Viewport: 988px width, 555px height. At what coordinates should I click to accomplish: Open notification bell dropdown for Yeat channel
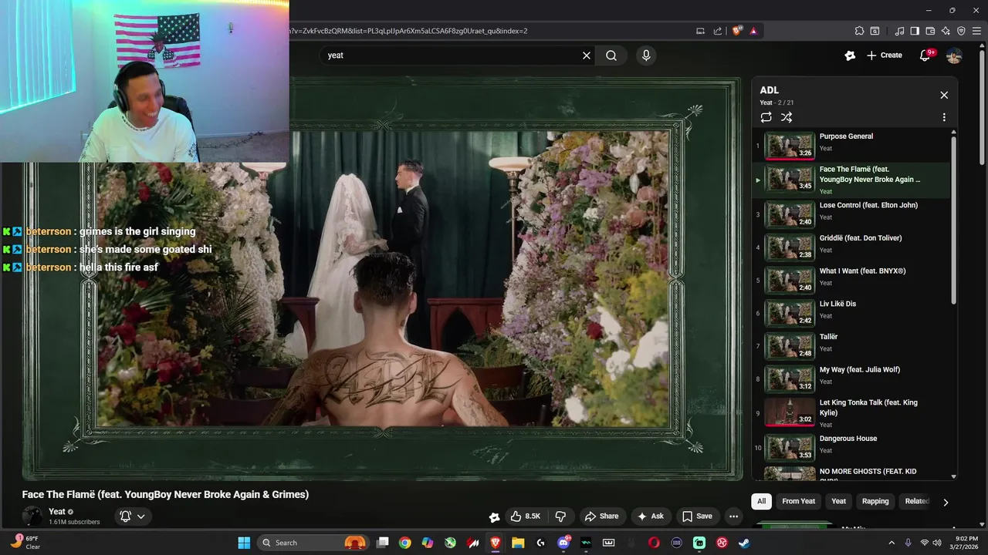pos(132,516)
